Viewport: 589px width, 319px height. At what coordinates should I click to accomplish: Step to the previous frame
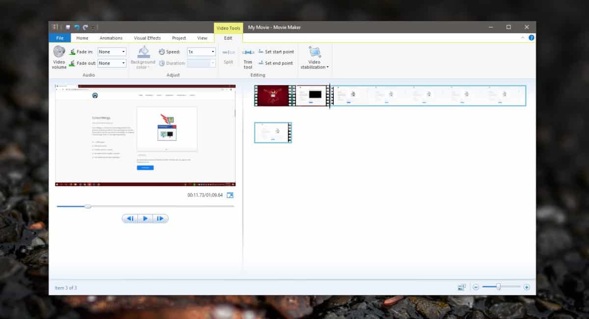pyautogui.click(x=130, y=219)
